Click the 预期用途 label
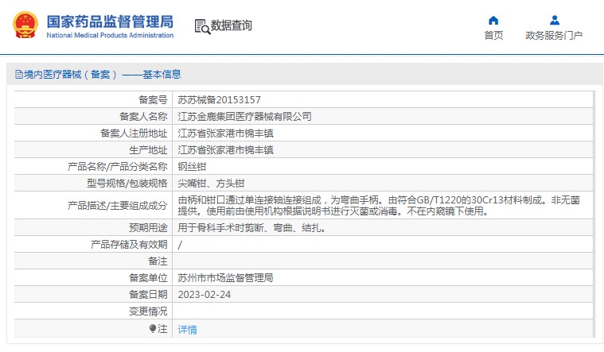The height and width of the screenshot is (352, 604). click(x=148, y=228)
